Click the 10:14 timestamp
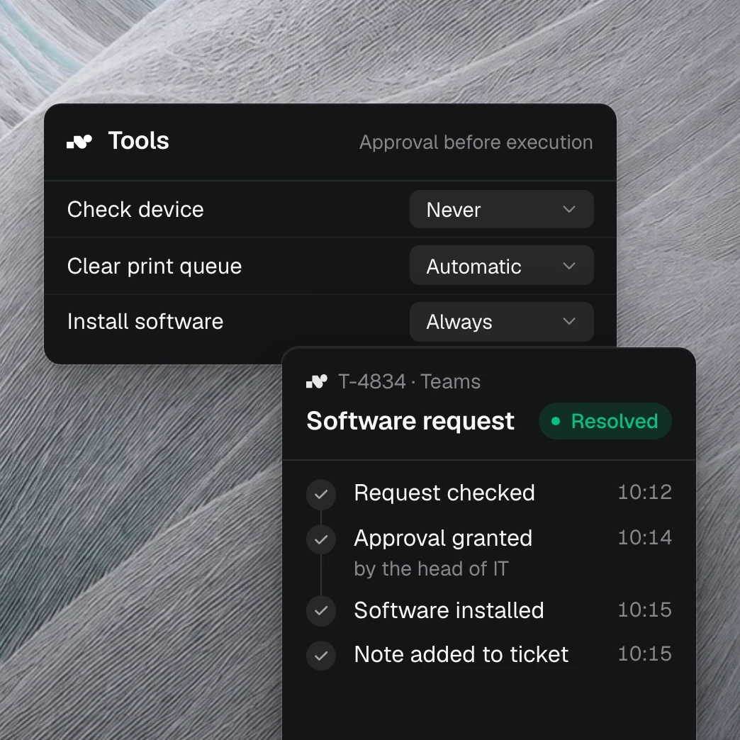Screen dimensions: 740x740 point(645,537)
